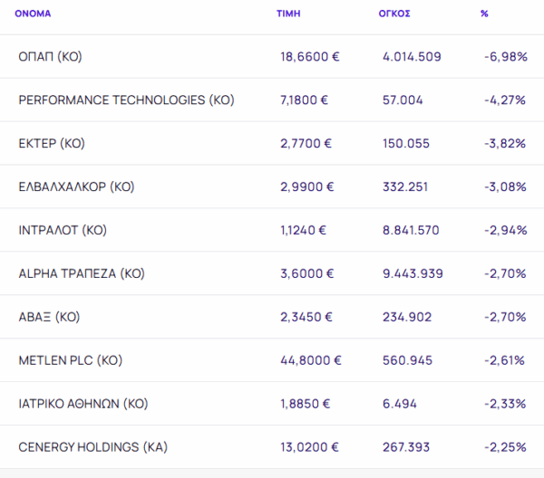This screenshot has width=544, height=478.
Task: Open the ΙΝΤΡΑΛΟΤ (ΚΟ) stock entry
Action: pyautogui.click(x=63, y=231)
